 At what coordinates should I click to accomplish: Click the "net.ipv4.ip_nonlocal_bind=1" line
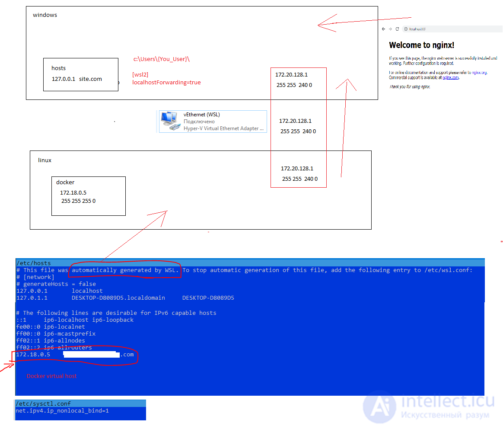[x=62, y=411]
